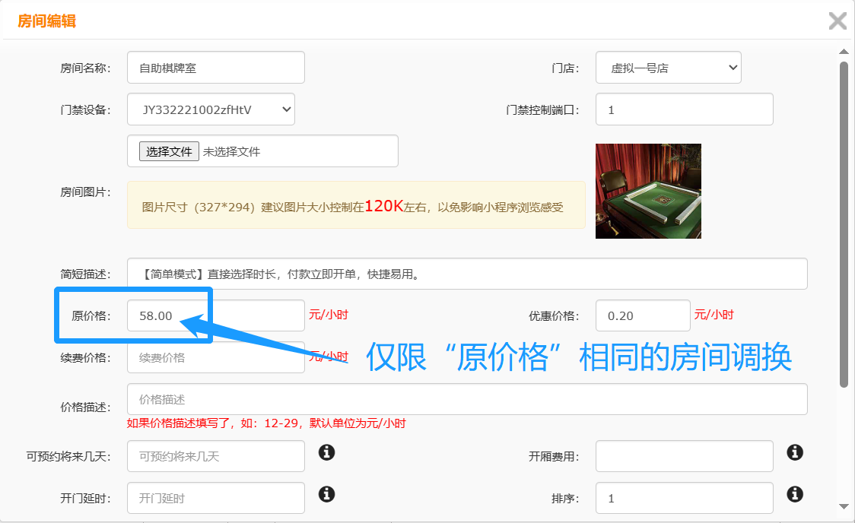Image resolution: width=855 pixels, height=523 pixels.
Task: Click the 原价格 field showing 58.00
Action: point(216,315)
